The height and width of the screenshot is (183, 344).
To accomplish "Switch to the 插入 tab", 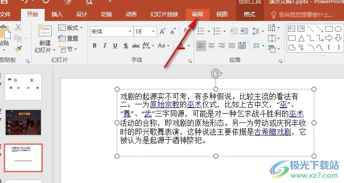I will coord(57,14).
